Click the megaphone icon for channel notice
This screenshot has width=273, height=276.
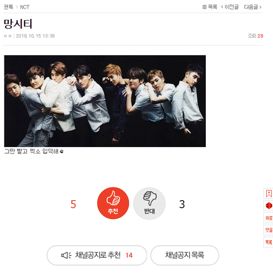tap(66, 255)
